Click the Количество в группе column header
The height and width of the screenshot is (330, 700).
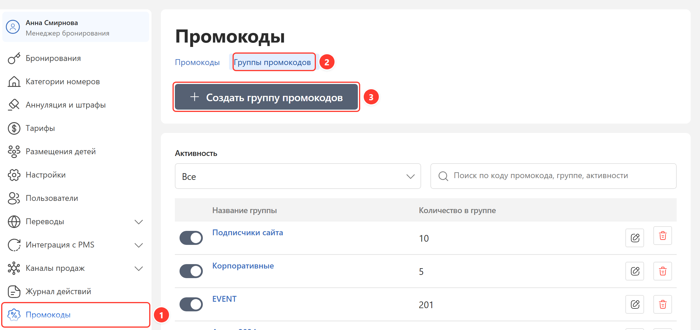(x=457, y=210)
